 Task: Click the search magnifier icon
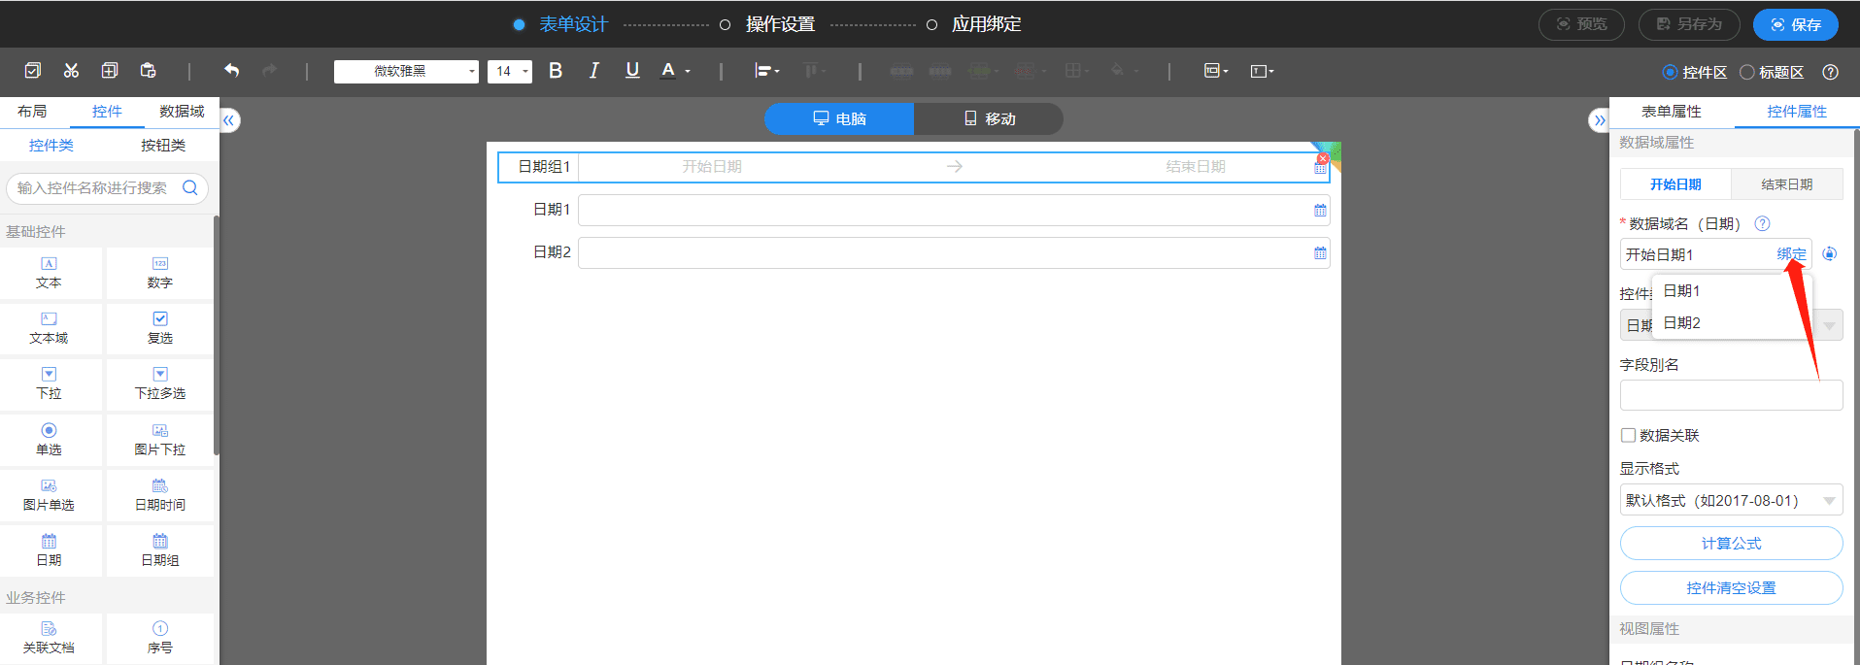[190, 187]
